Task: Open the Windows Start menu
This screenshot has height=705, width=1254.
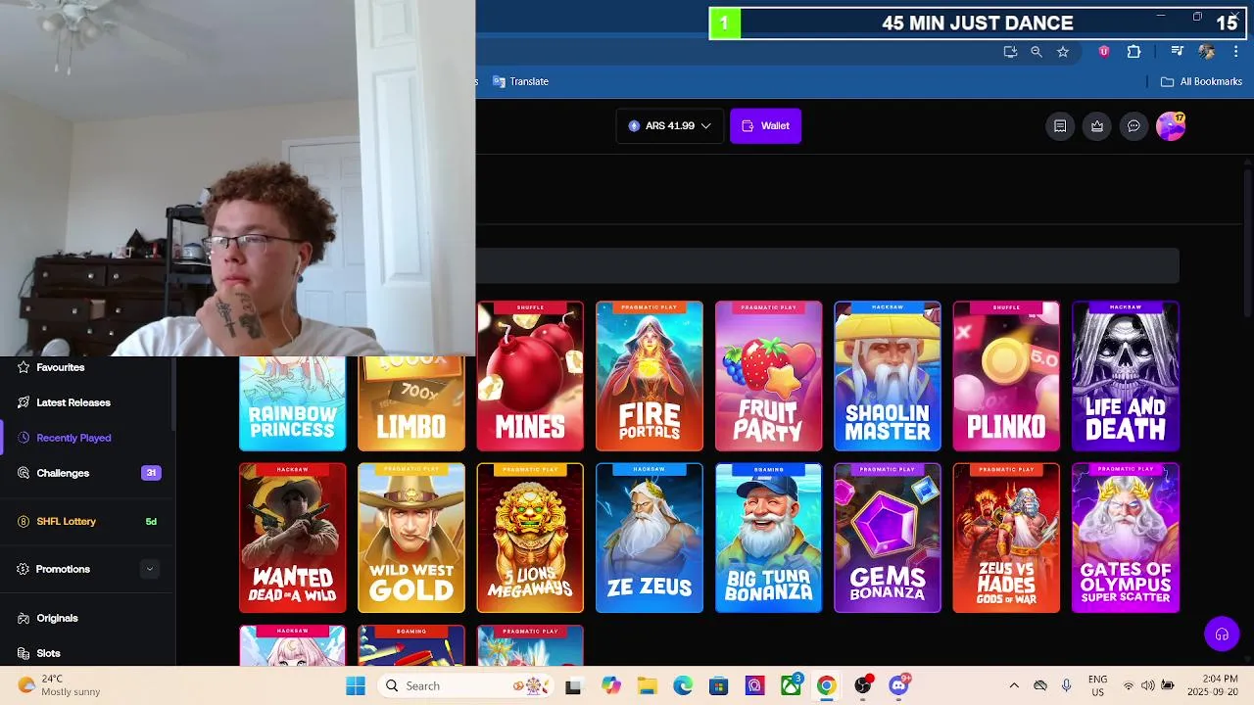Action: coord(356,685)
